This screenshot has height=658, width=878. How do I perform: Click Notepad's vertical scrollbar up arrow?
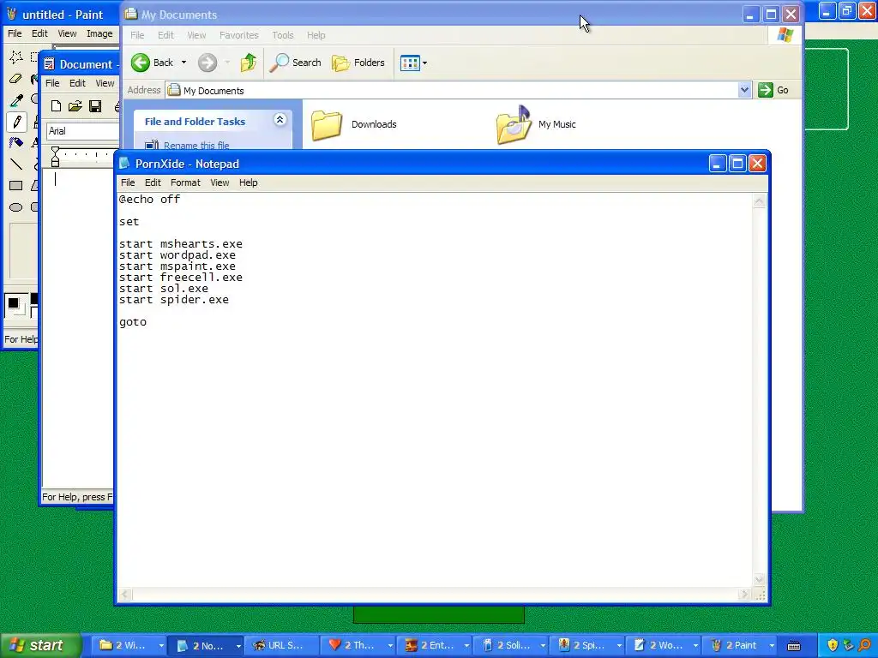point(759,202)
